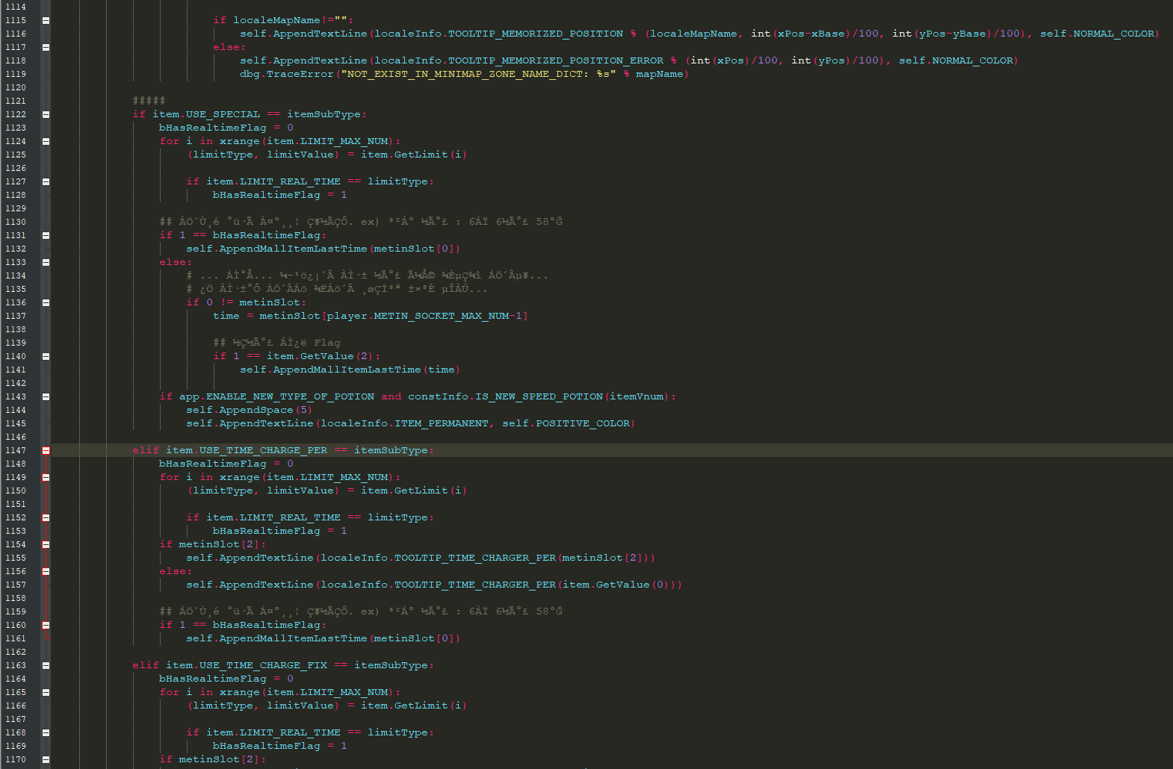Image resolution: width=1173 pixels, height=769 pixels.
Task: Click 'metinSlot[2]' condition on line 1154
Action: (x=219, y=544)
